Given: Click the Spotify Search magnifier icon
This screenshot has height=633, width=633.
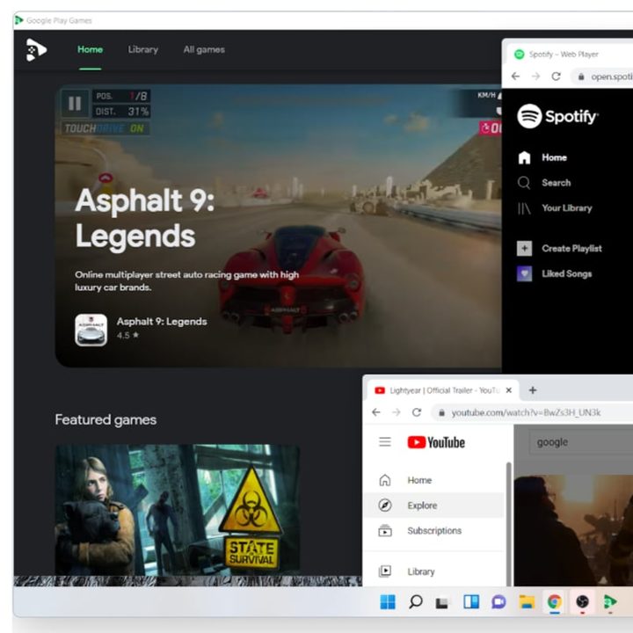Looking at the screenshot, I should tap(524, 183).
